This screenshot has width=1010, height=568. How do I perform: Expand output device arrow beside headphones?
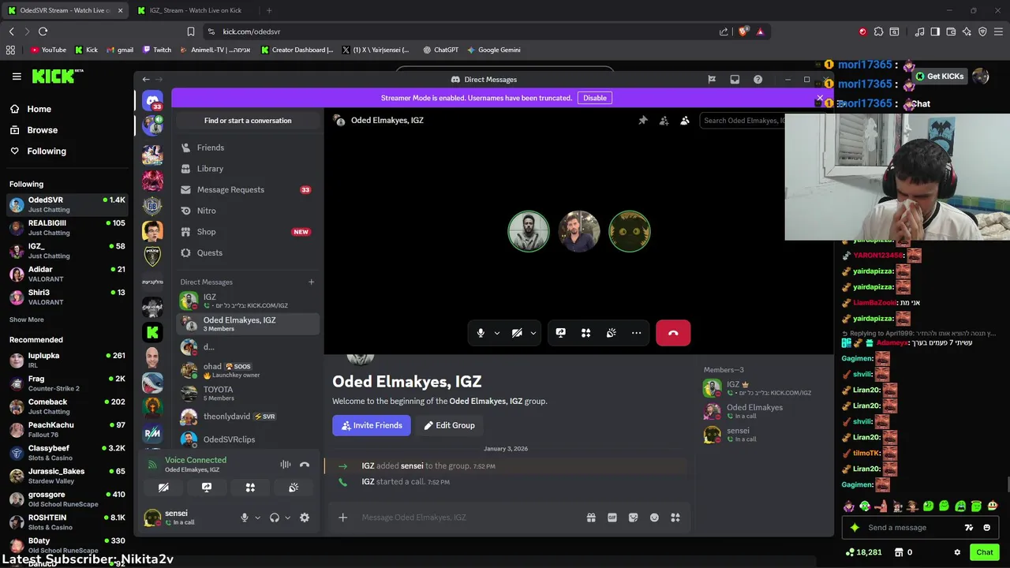(287, 518)
